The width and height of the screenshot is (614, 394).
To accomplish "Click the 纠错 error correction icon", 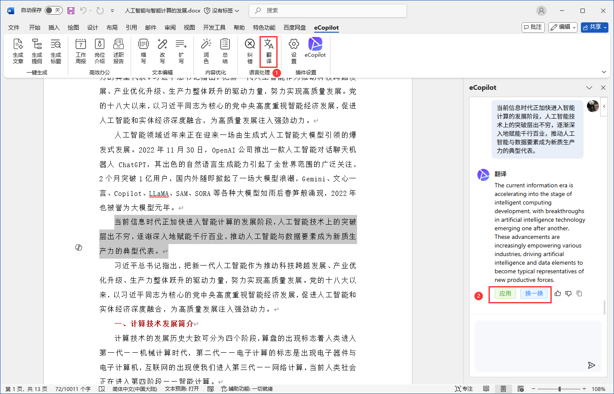I will click(x=250, y=51).
